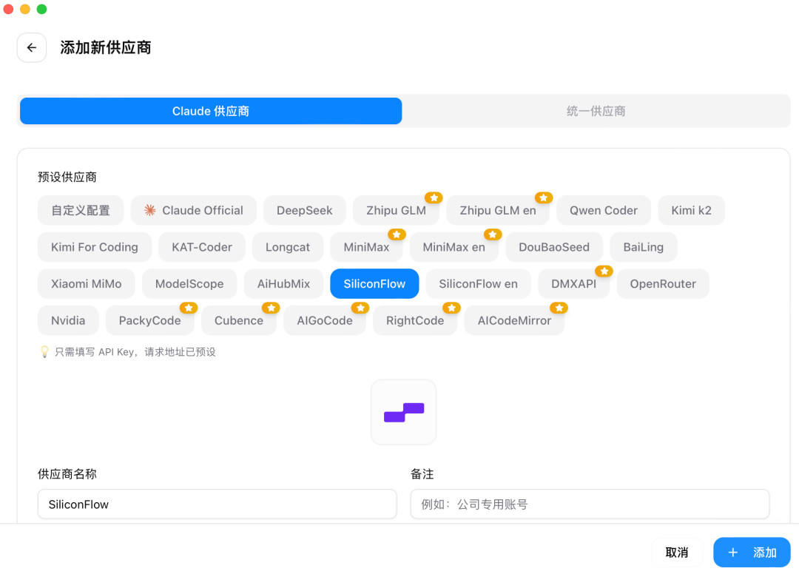Select the Kimi k2 preset

(x=691, y=210)
